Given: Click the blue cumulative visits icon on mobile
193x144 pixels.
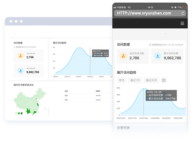Looking at the screenshot, I should [x=158, y=56].
